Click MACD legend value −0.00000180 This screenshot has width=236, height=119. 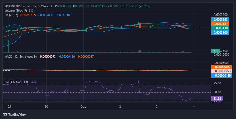point(66,57)
